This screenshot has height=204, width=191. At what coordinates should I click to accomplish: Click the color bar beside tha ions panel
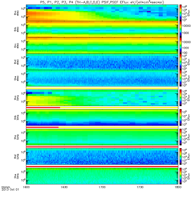[181, 98]
